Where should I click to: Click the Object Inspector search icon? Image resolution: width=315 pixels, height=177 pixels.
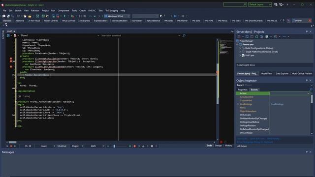click(311, 89)
